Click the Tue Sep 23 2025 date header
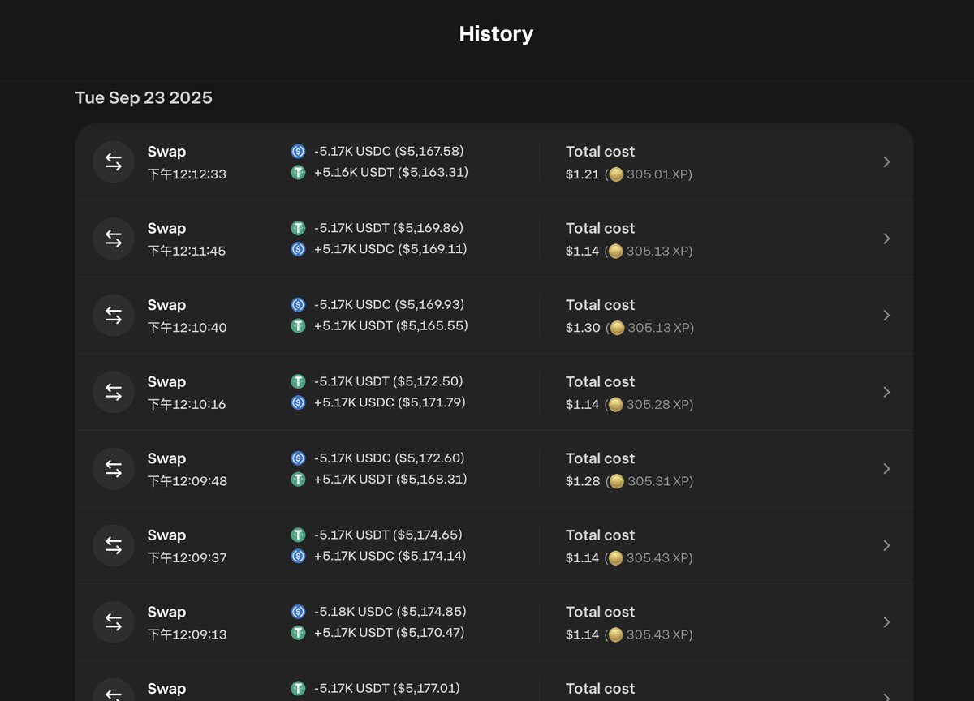The height and width of the screenshot is (701, 974). (x=144, y=98)
